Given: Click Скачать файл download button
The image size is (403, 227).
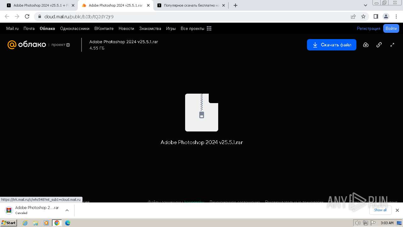Looking at the screenshot, I should [332, 45].
